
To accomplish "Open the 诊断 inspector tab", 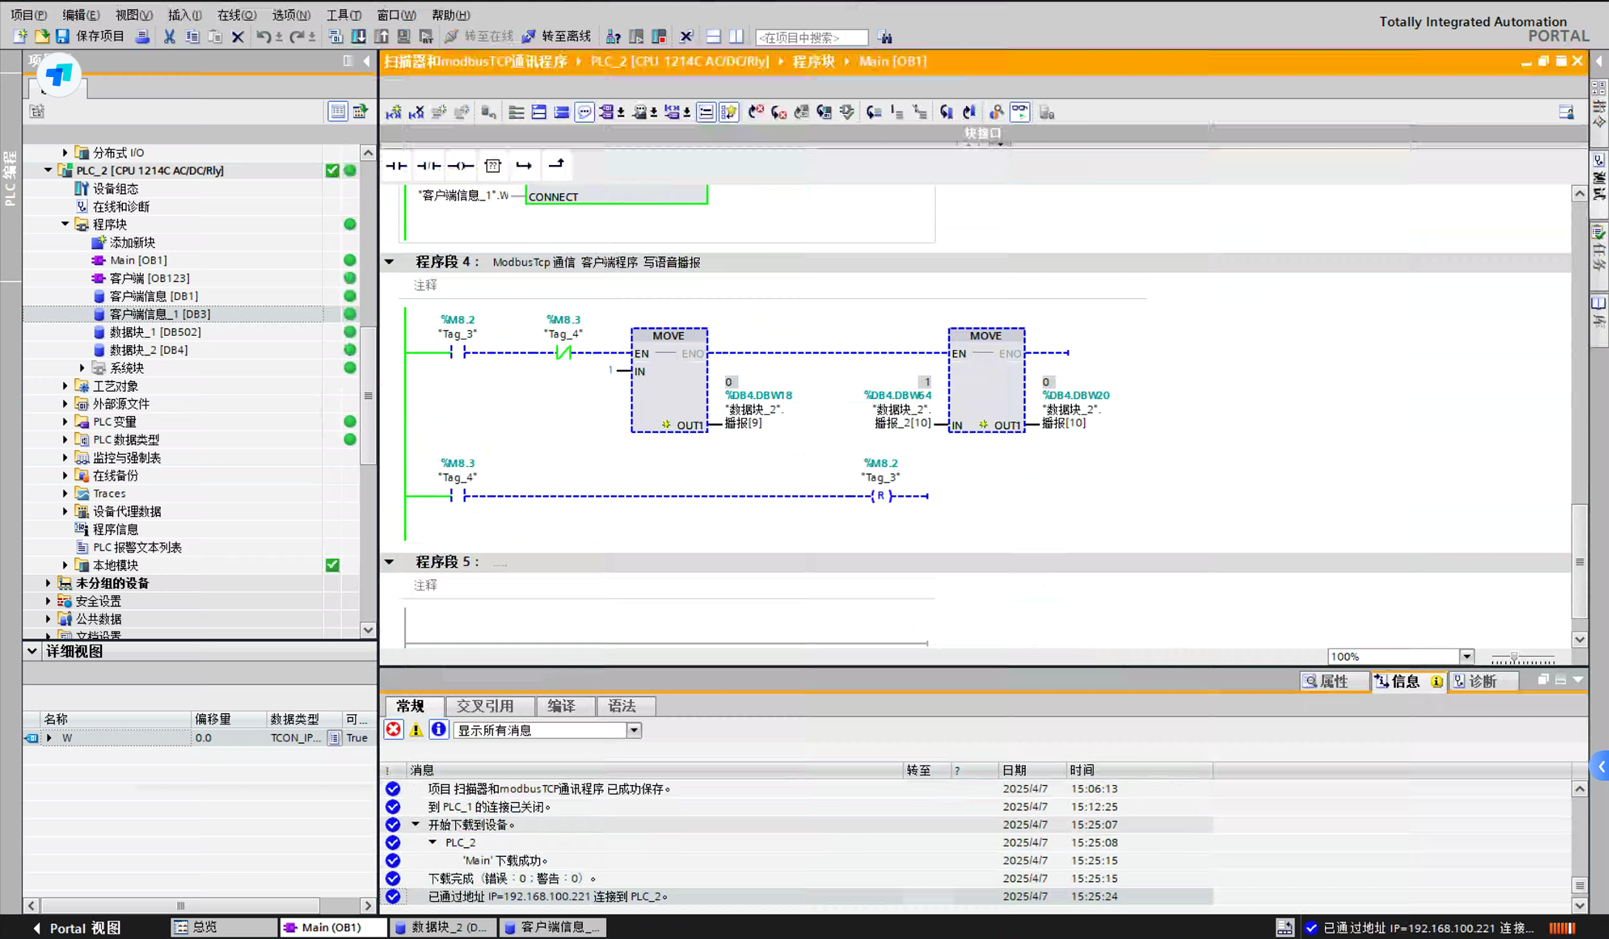I will click(1483, 681).
